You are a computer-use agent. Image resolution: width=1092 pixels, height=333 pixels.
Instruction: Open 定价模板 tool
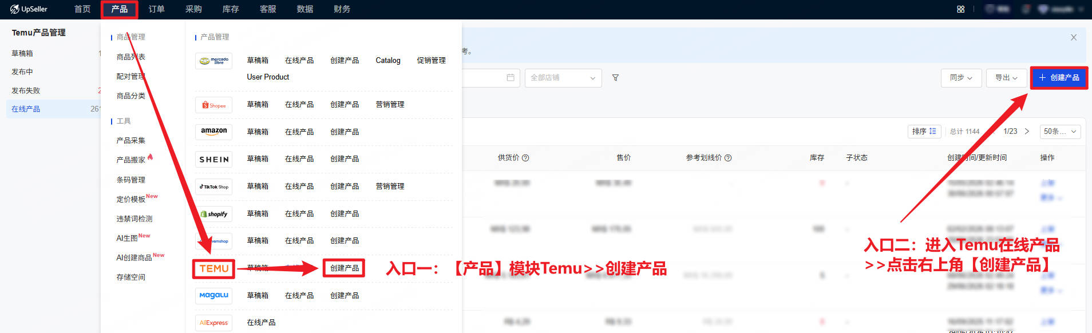[x=131, y=199]
